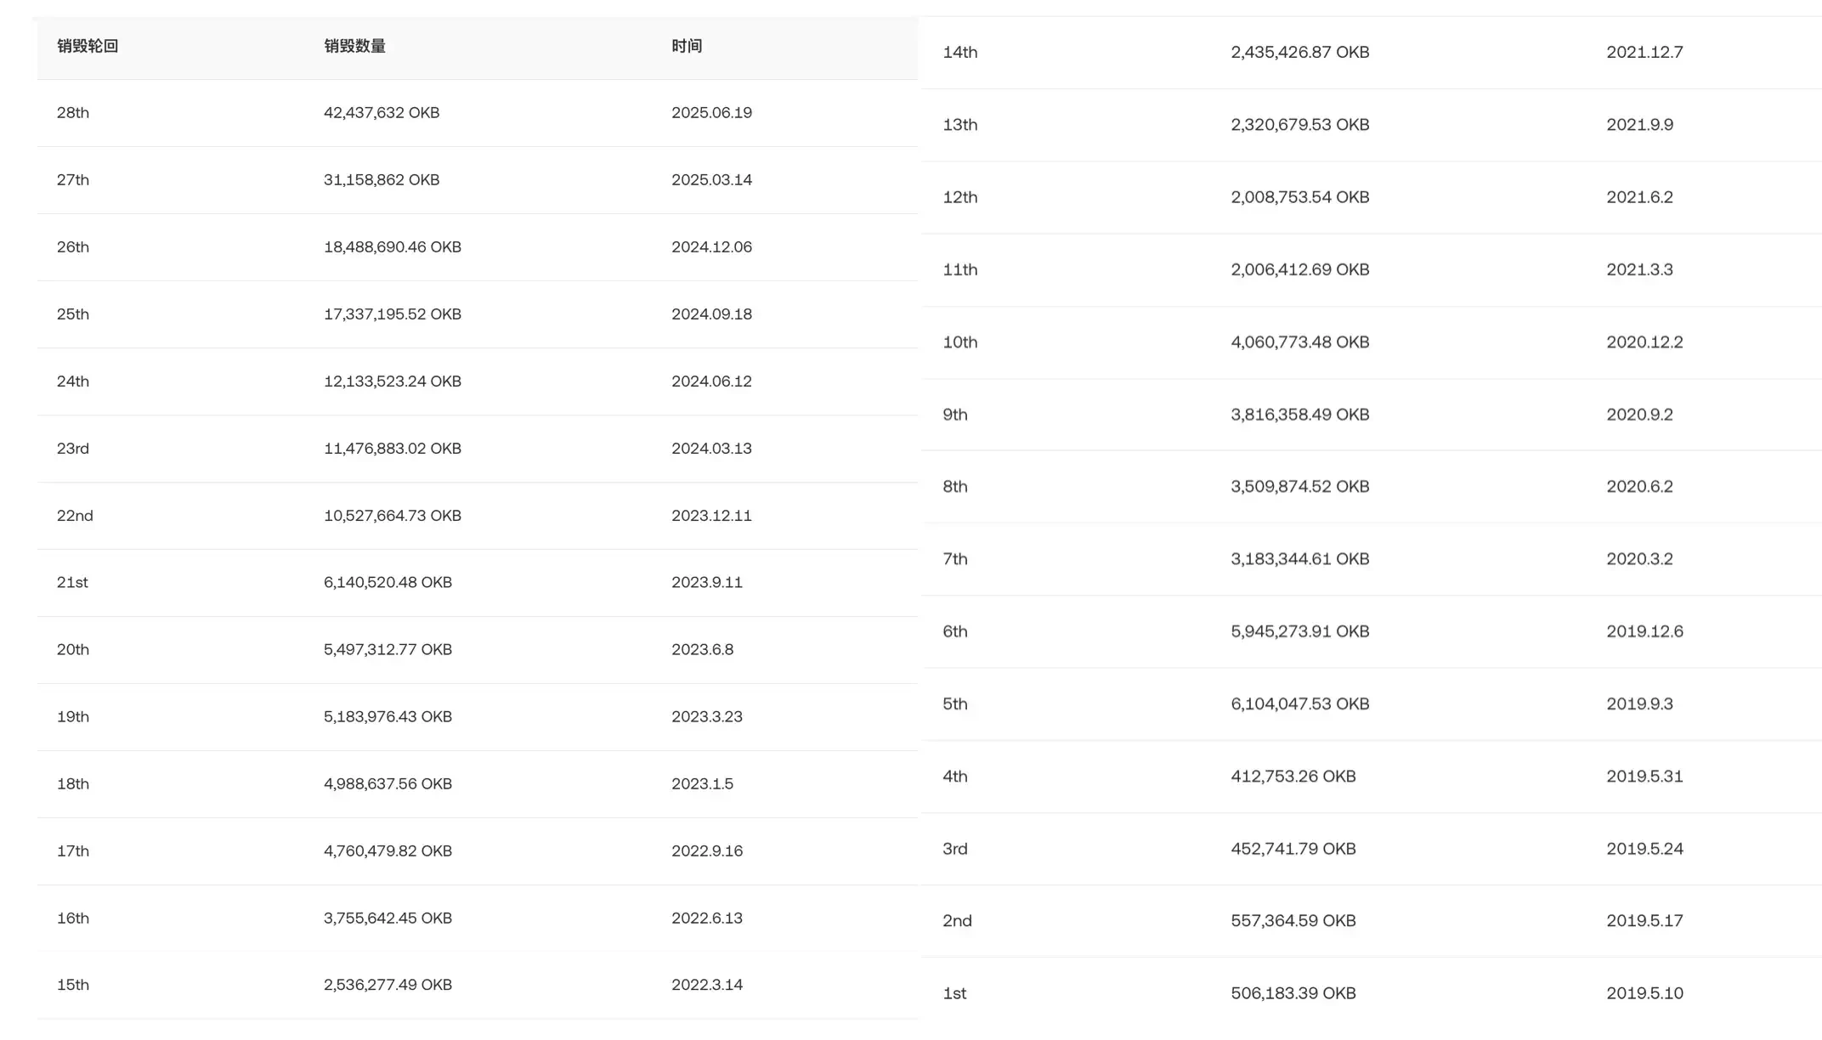Click the 42,437,632 OKB amount

(382, 113)
